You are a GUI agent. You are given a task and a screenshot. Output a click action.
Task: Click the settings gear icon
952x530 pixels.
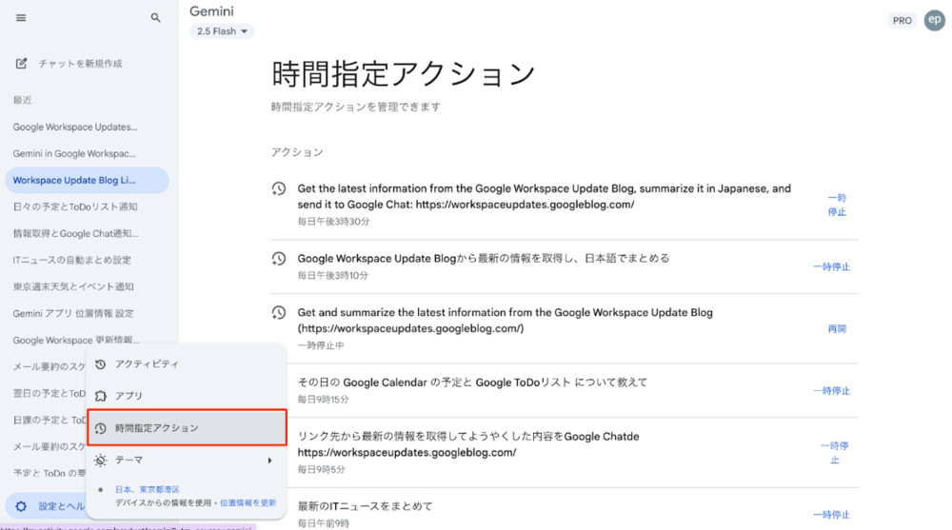click(21, 506)
